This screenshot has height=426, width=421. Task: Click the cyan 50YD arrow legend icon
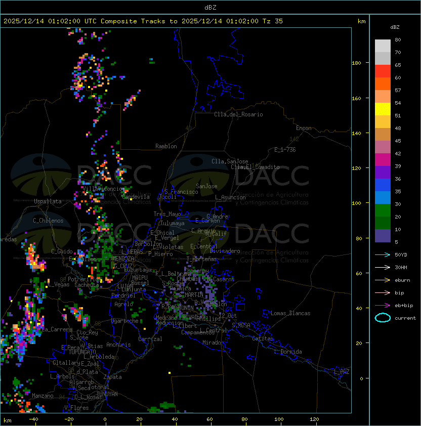coord(383,254)
